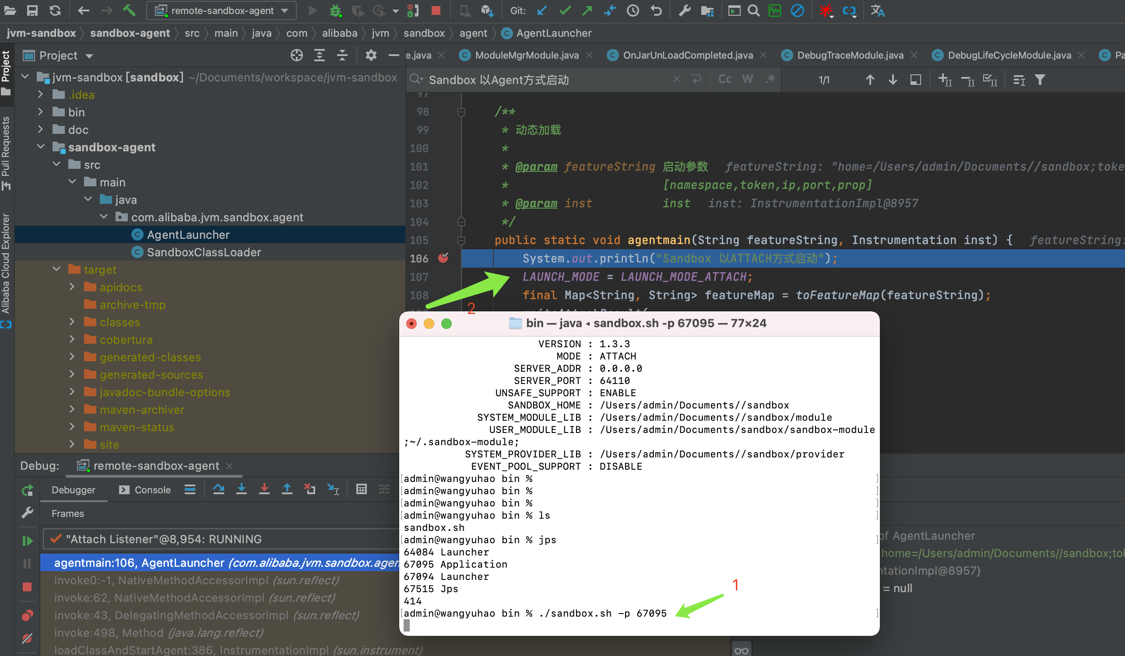The image size is (1125, 656).
Task: Toggle Mute Breakpoints in the debug sidebar
Action: pyautogui.click(x=27, y=638)
